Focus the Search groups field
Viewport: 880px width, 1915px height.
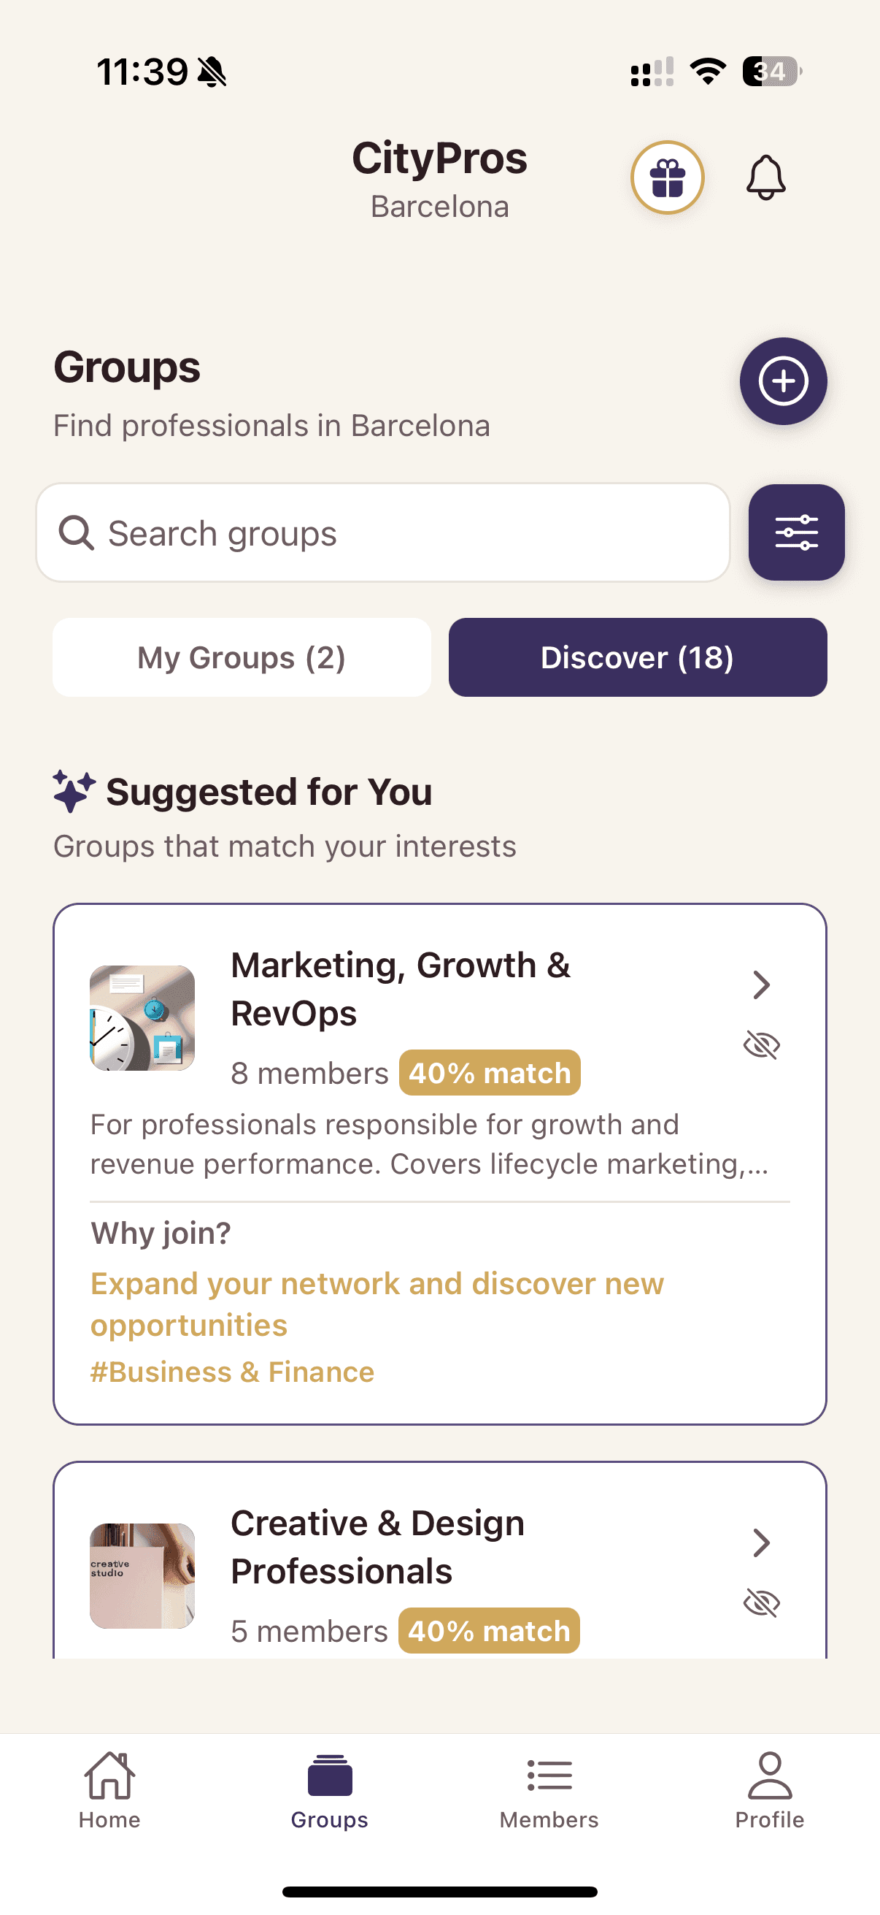click(382, 532)
